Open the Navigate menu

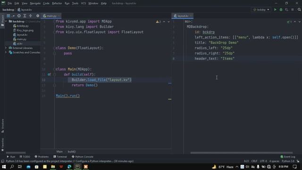point(35,3)
